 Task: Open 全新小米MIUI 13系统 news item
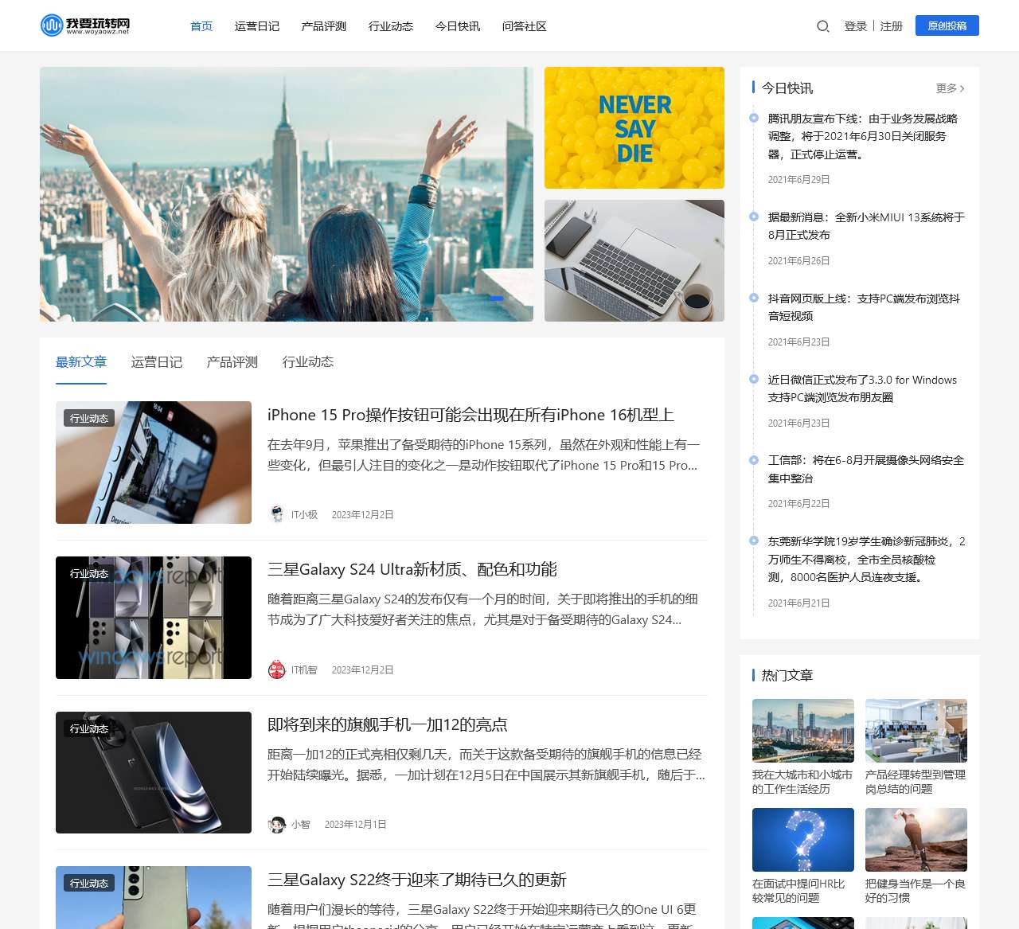pyautogui.click(x=866, y=226)
